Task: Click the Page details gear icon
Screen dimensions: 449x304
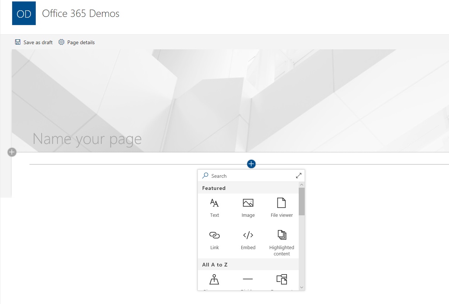Action: tap(62, 42)
